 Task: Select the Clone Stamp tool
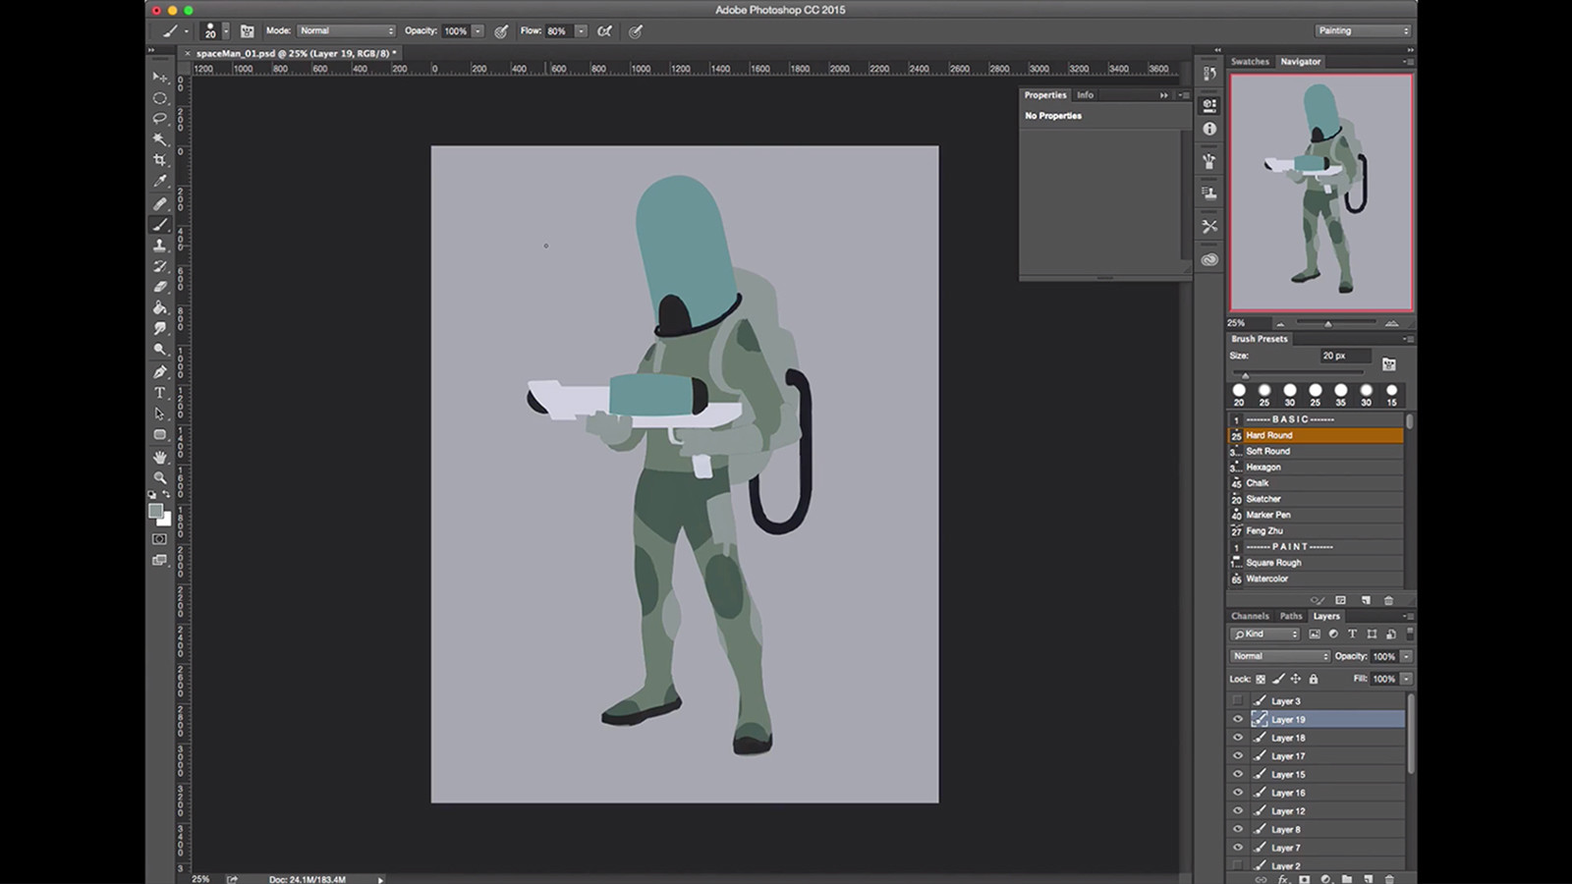[x=159, y=245]
